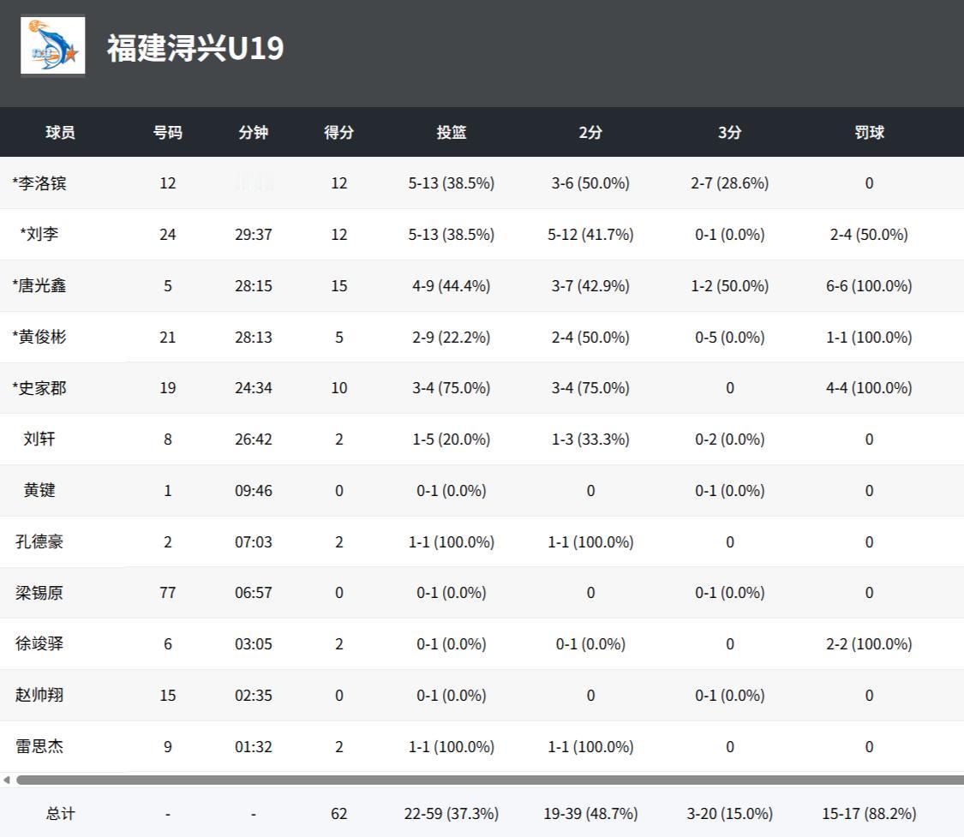This screenshot has height=837, width=964.
Task: Click the 3分 column header
Action: tap(730, 132)
